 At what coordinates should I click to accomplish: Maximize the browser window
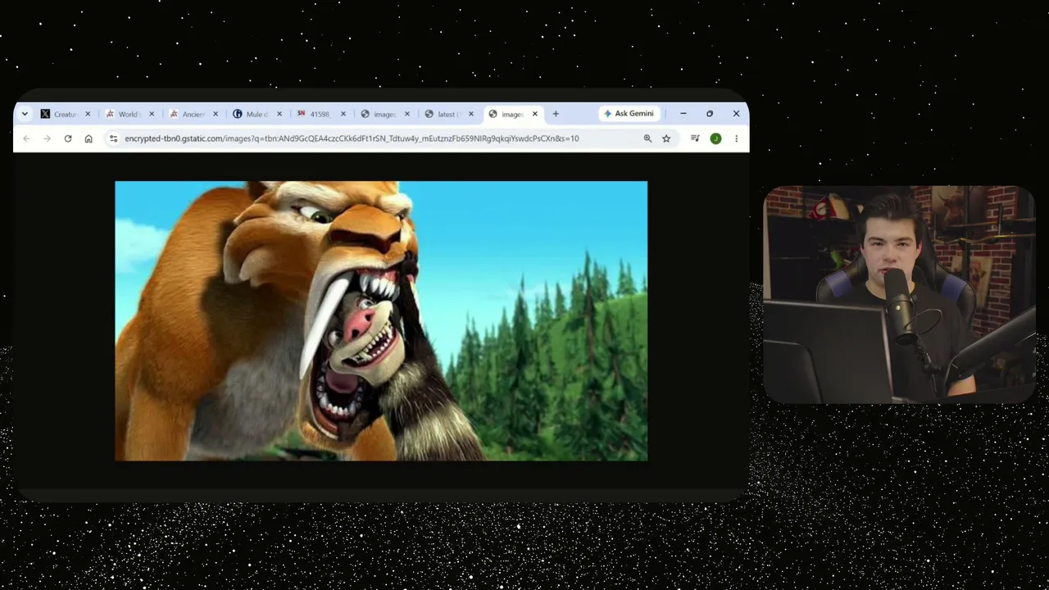710,114
